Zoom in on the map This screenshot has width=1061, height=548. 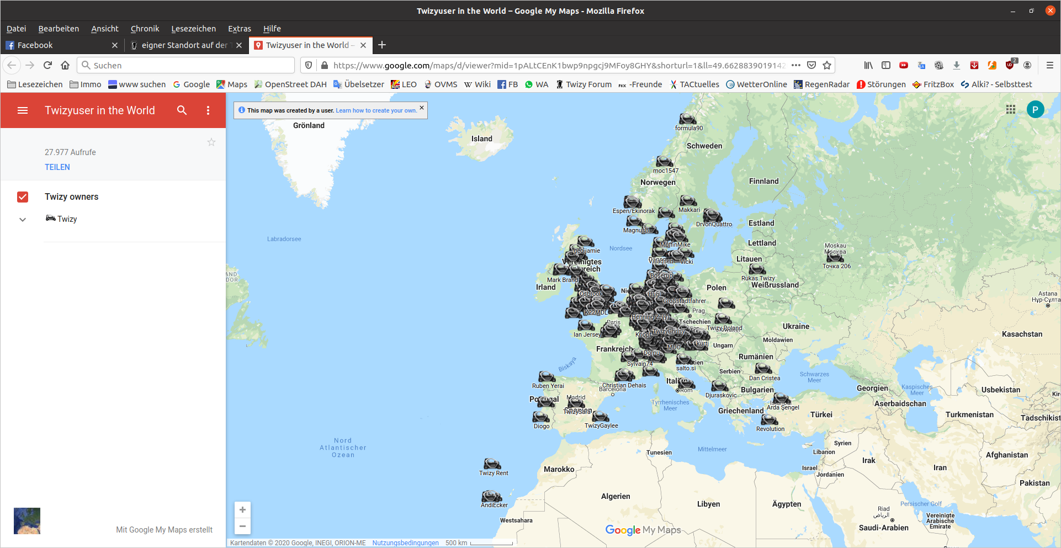(x=242, y=510)
